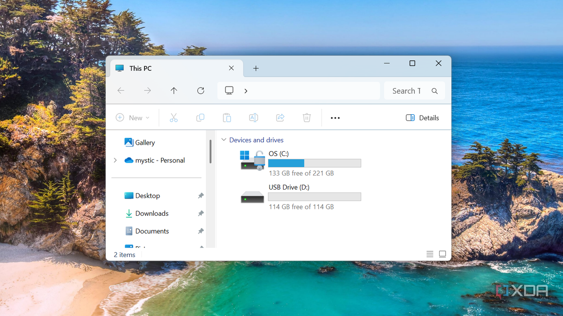Click the address bar field

click(299, 91)
